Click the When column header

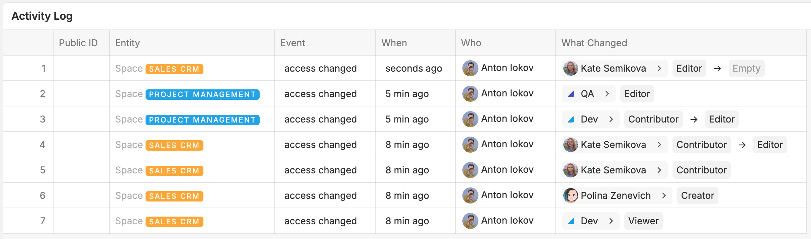[x=394, y=43]
